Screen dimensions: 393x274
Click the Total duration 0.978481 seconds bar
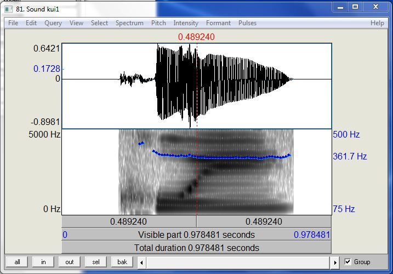click(196, 248)
